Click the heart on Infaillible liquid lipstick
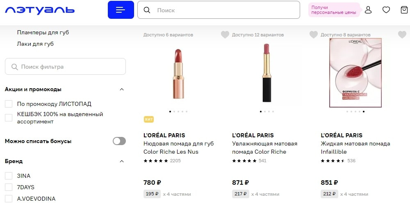The width and height of the screenshot is (410, 206). (x=402, y=35)
